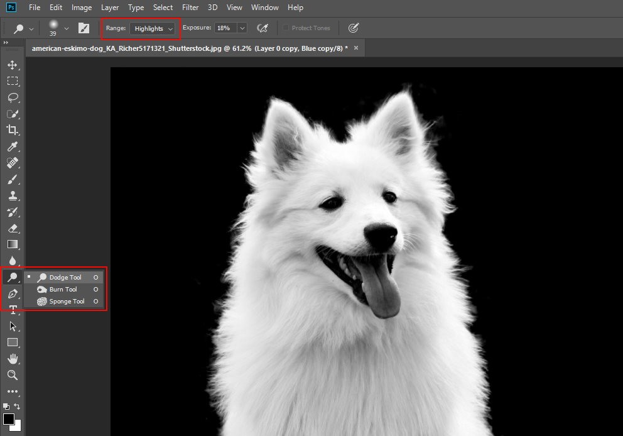Viewport: 623px width, 436px height.
Task: Click the current Dodge tool preset icon
Action: click(18, 28)
